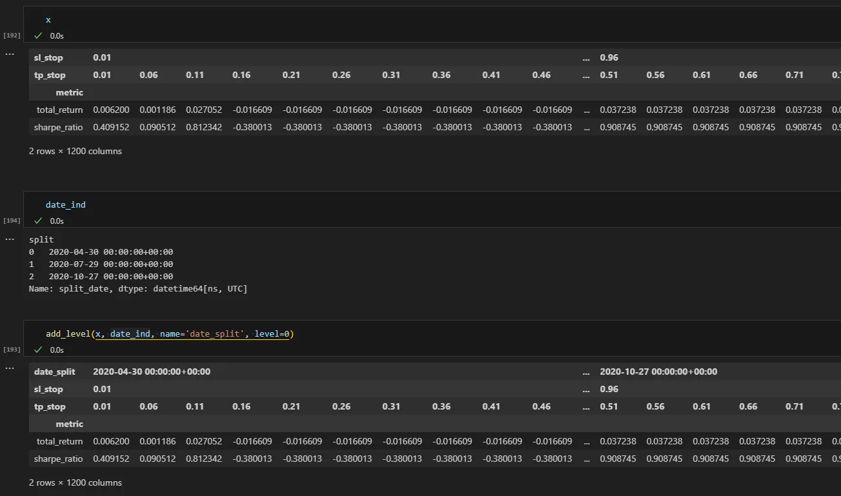Open more actions menu for x cell output
Image resolution: width=841 pixels, height=496 pixels.
click(10, 54)
